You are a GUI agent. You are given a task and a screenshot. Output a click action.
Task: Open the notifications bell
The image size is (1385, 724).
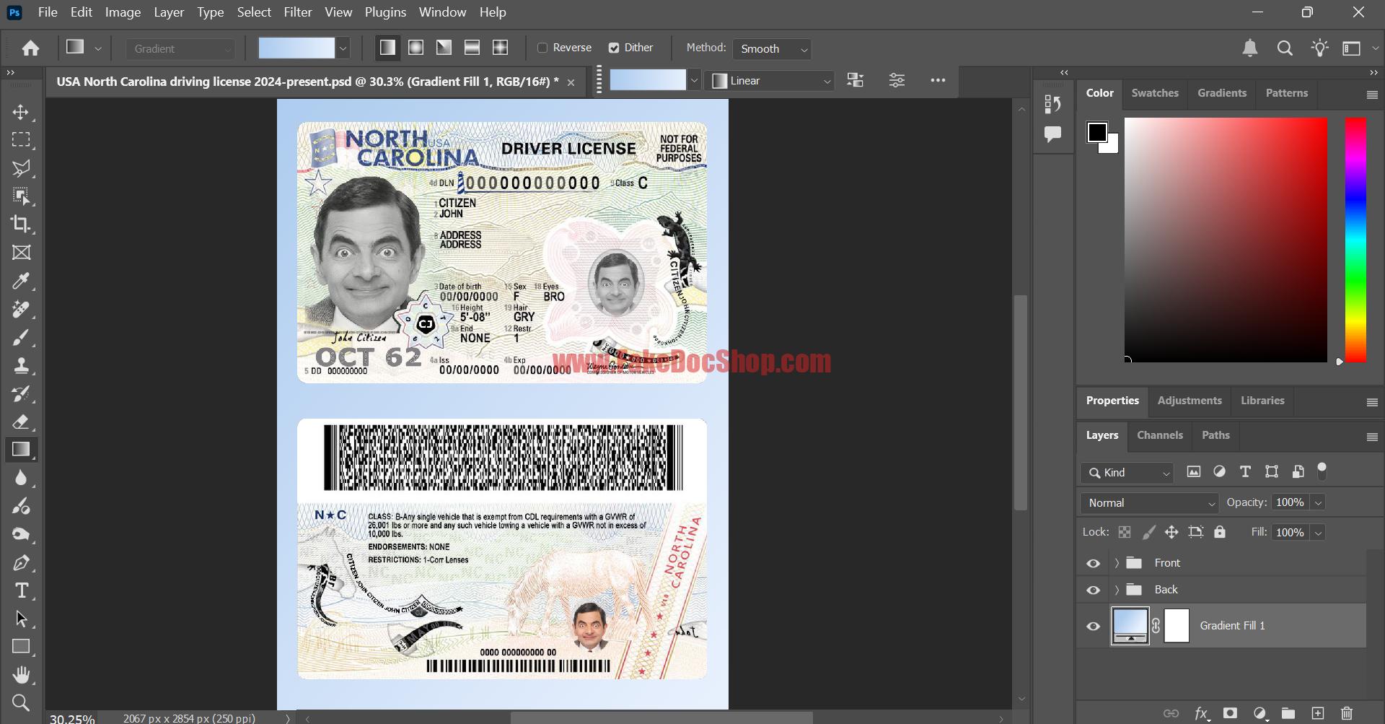(1250, 48)
